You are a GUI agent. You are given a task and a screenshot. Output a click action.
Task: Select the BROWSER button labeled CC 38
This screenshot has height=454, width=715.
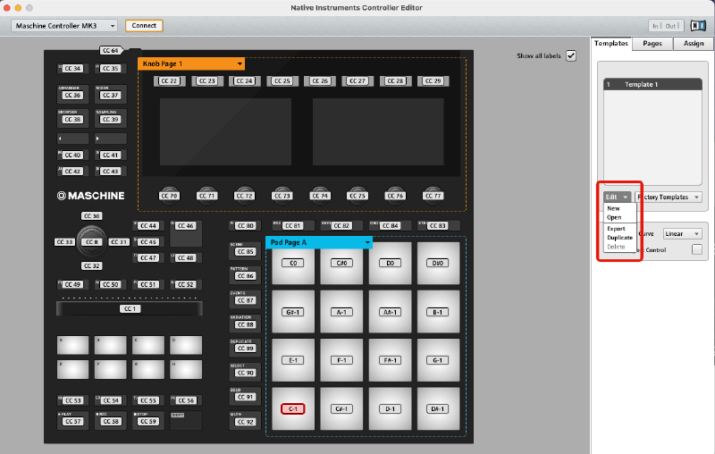[x=73, y=117]
